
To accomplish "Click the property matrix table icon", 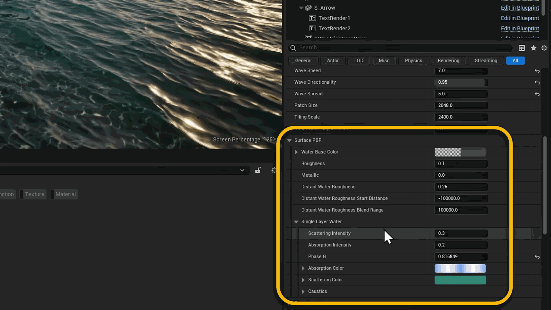I will 522,48.
